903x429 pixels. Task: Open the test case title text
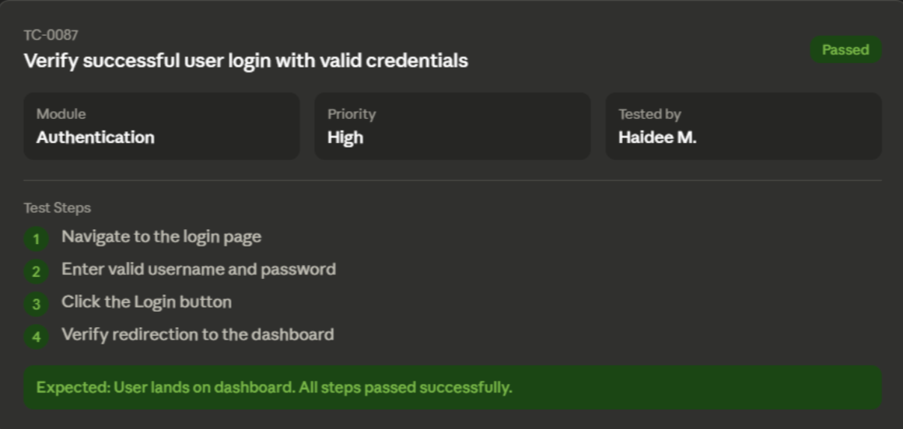(246, 61)
